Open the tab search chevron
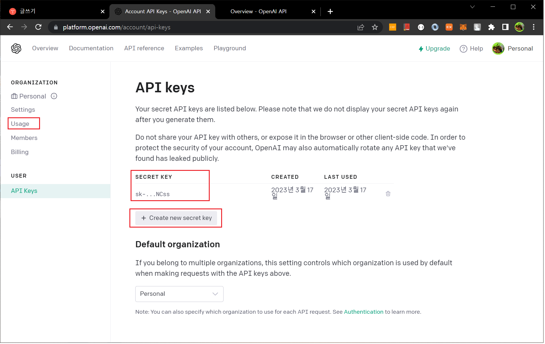The height and width of the screenshot is (344, 545). click(x=472, y=7)
